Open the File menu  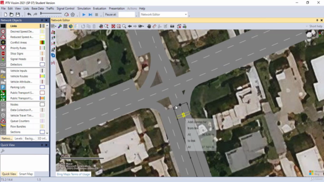(4, 9)
